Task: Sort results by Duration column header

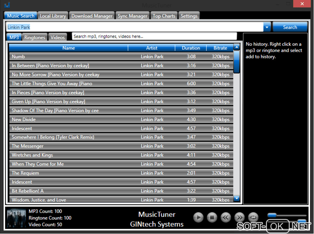Action: [191, 48]
